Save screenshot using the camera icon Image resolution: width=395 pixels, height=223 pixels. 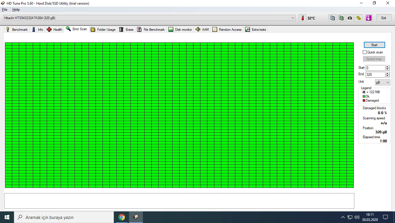point(350,18)
